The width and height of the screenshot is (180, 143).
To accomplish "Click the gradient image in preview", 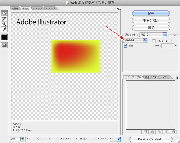I will [76, 56].
